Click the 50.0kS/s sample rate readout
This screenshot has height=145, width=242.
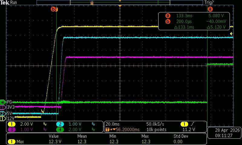[x=156, y=124]
